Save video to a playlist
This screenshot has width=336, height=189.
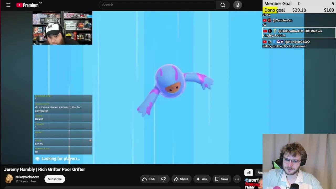tap(221, 179)
